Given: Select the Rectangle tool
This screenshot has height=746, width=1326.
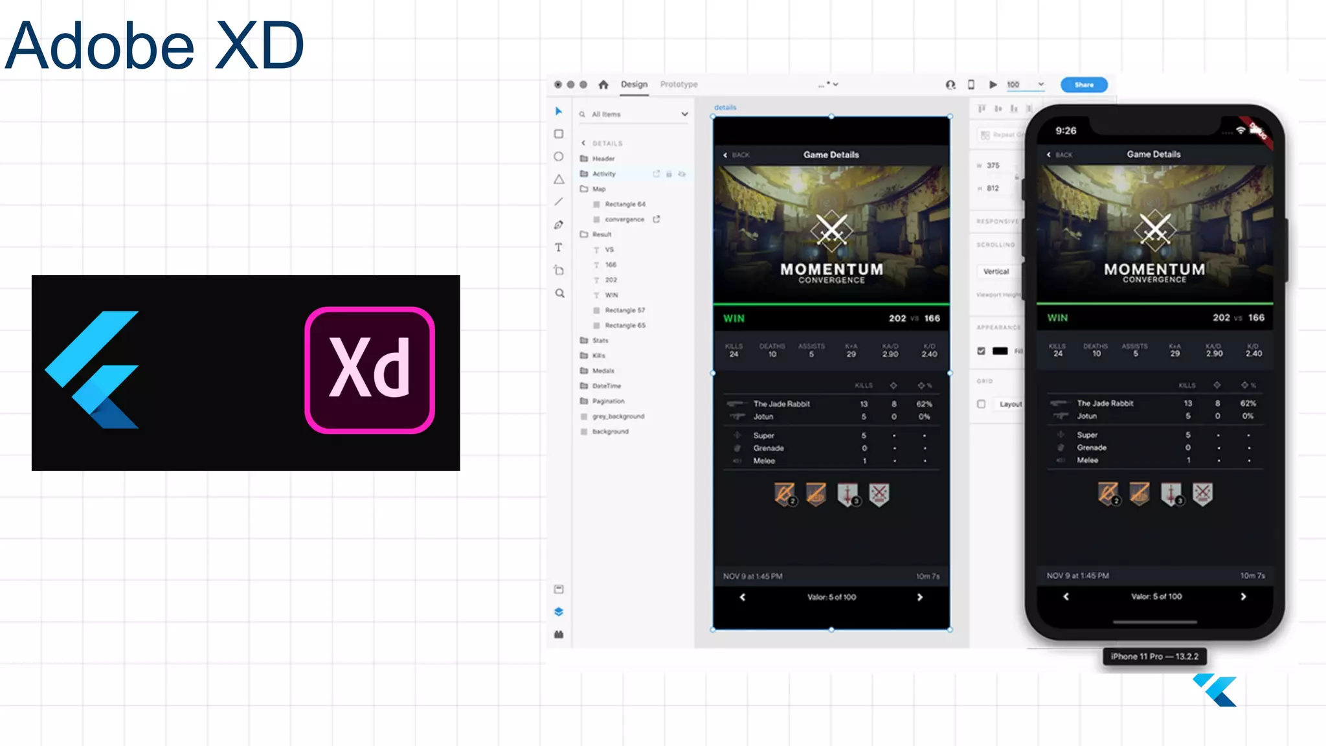Looking at the screenshot, I should click(x=559, y=134).
